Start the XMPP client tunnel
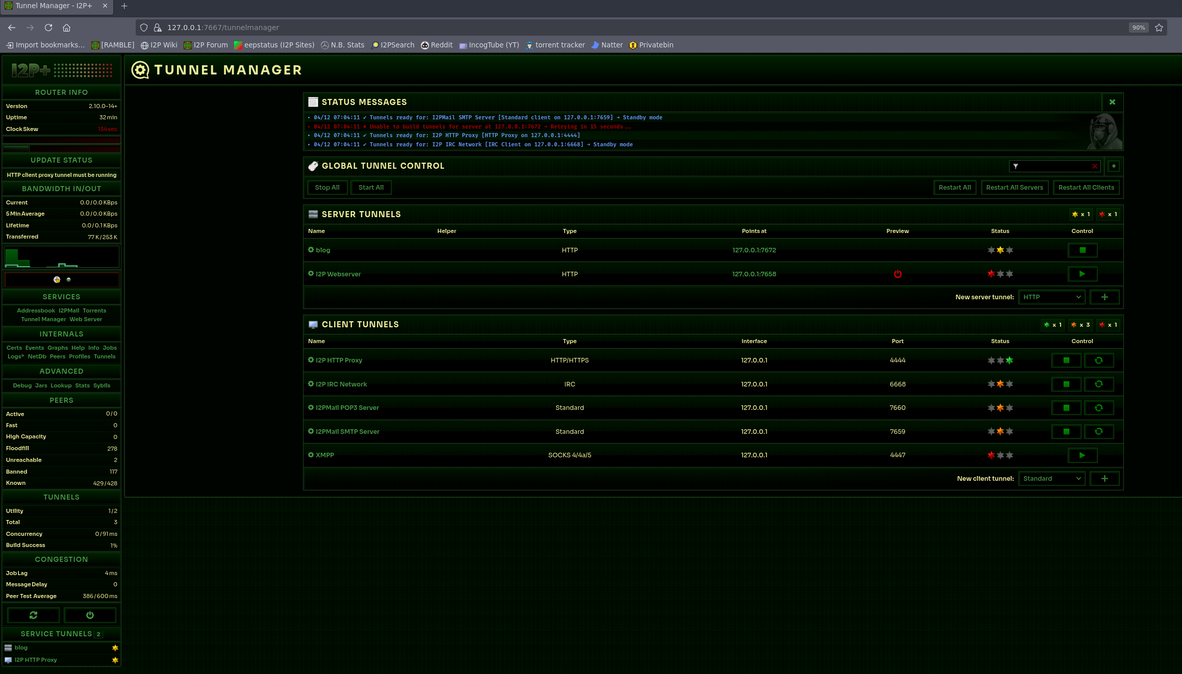 [x=1082, y=455]
